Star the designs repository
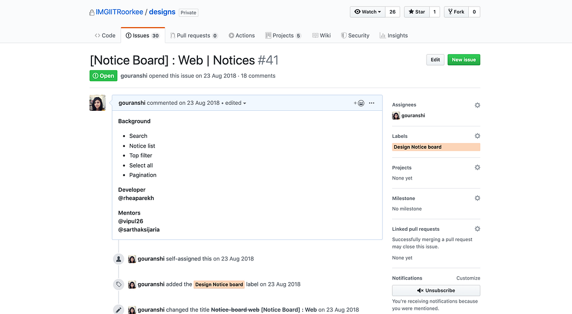Screen dimensions: 572x314 [416, 11]
